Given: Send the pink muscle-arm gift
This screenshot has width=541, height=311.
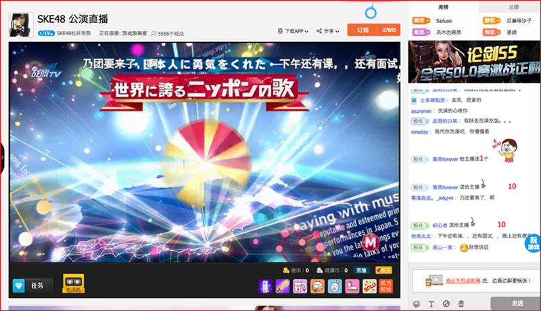Looking at the screenshot, I should pyautogui.click(x=300, y=287).
